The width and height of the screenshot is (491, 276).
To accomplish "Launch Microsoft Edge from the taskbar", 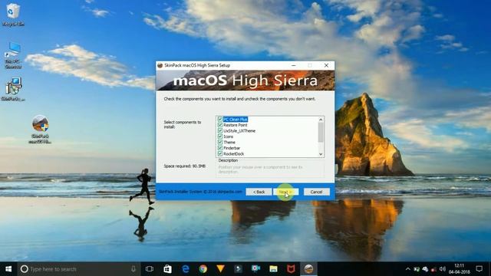I will pos(186,269).
